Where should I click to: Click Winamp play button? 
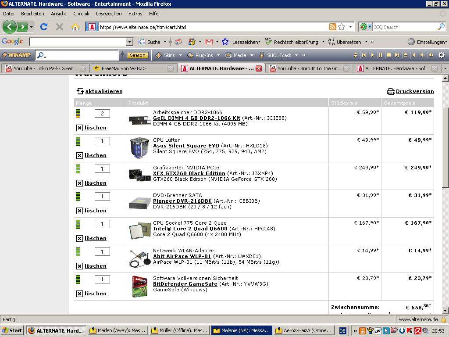tap(372, 55)
